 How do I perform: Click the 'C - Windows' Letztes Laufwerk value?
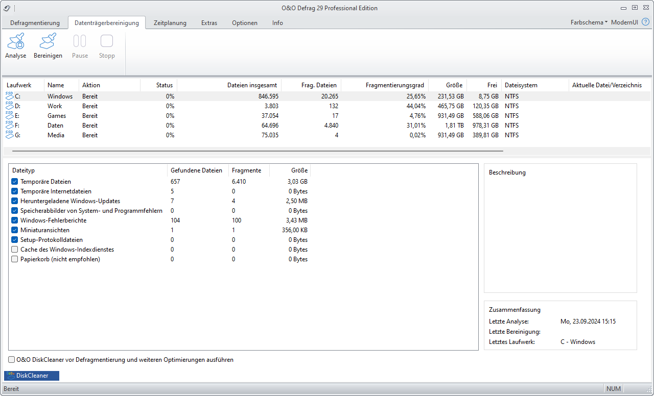pos(578,342)
